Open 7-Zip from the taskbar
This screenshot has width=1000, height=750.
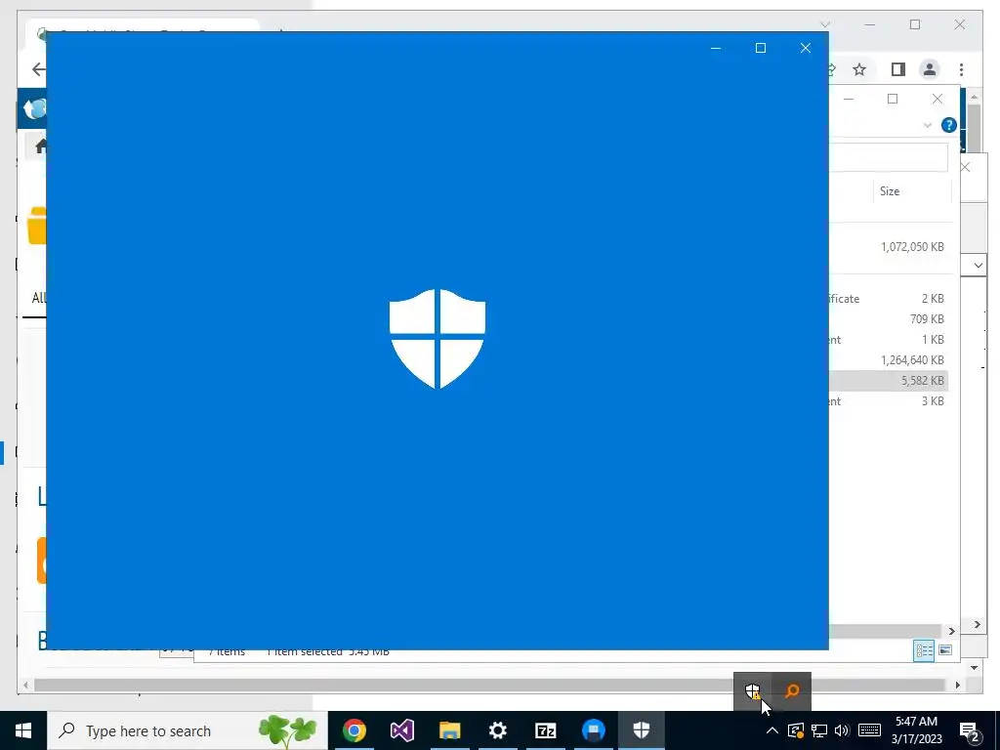click(x=545, y=730)
